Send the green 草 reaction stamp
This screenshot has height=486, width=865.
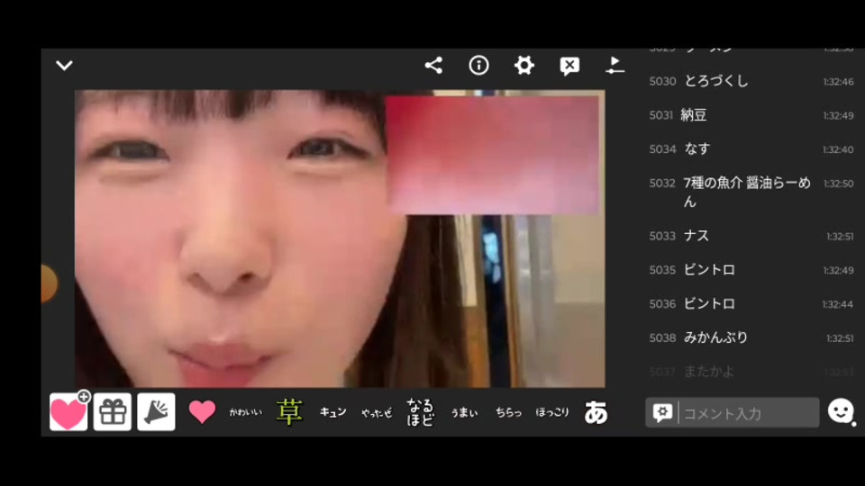(x=289, y=412)
